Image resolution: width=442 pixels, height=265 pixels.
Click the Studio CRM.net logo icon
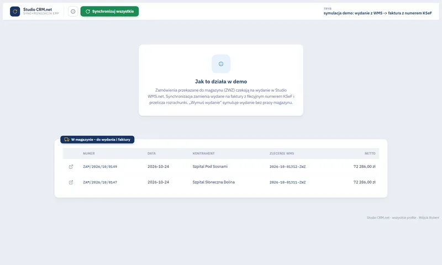coord(15,12)
